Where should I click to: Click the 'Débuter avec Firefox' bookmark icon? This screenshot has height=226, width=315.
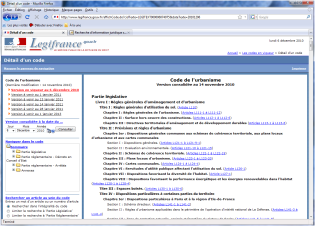point(31,25)
